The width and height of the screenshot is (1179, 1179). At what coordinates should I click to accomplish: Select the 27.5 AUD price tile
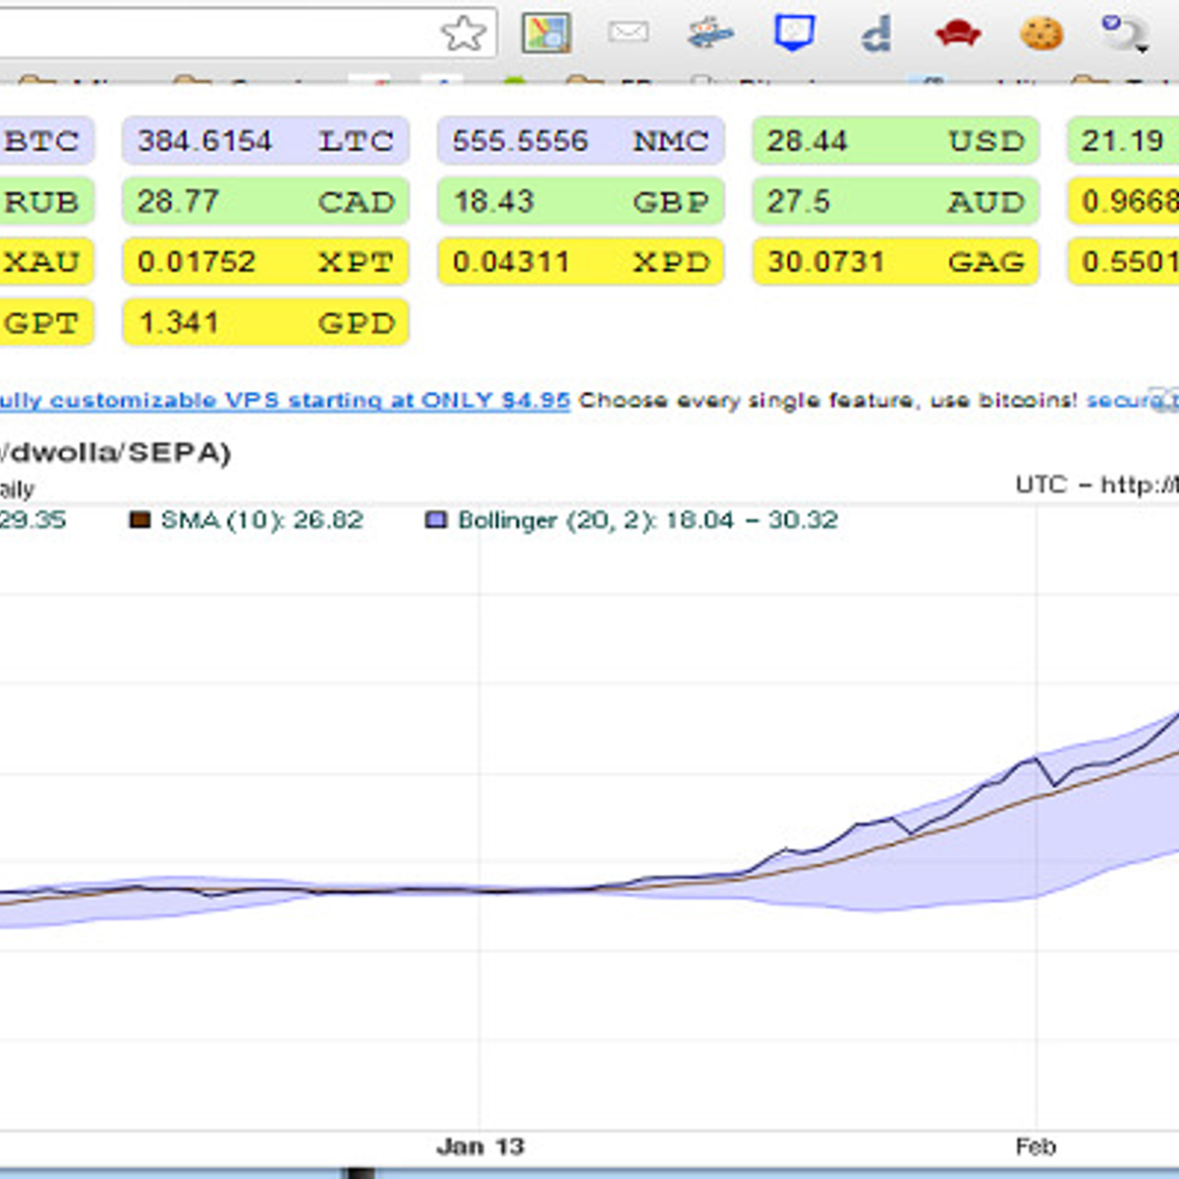(896, 201)
